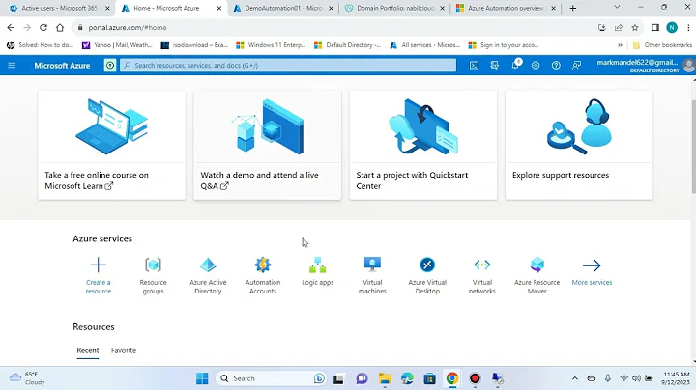Open the Notifications bell
696x390 pixels.
[515, 65]
